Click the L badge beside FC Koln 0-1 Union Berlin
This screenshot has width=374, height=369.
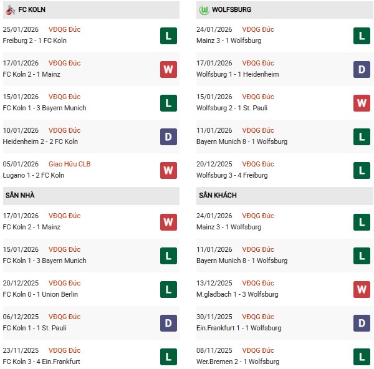coord(168,289)
